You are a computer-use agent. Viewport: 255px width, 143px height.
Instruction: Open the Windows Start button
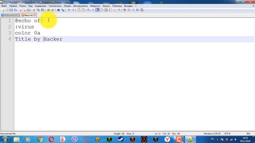[5, 139]
